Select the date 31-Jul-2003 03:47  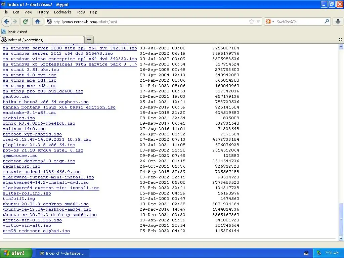click(x=163, y=199)
